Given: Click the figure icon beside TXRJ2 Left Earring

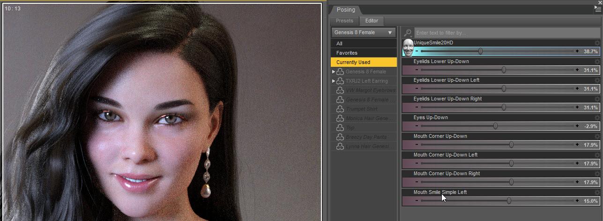Looking at the screenshot, I should [x=340, y=81].
